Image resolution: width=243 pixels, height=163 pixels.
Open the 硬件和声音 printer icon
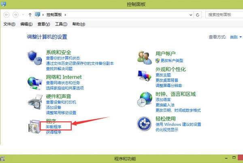click(35, 102)
